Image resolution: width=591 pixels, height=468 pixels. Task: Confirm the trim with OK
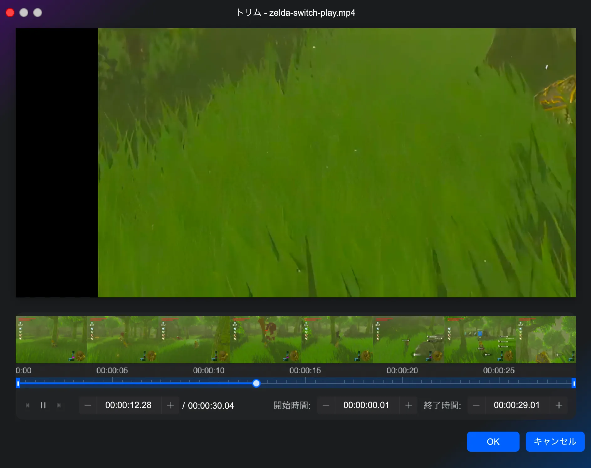pos(493,441)
